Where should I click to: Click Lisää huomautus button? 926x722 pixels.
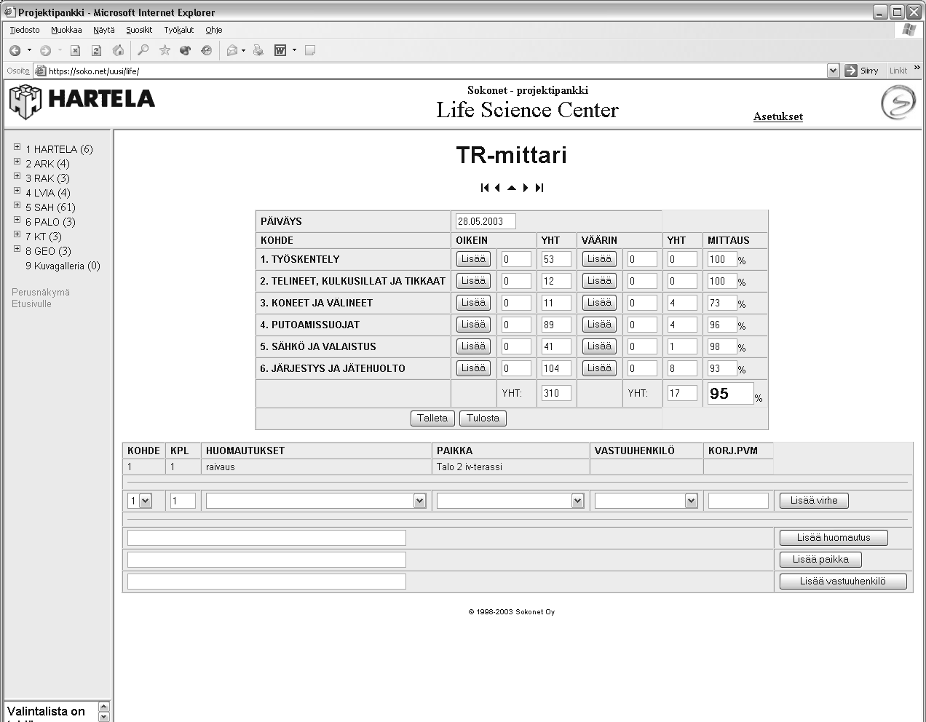click(834, 538)
